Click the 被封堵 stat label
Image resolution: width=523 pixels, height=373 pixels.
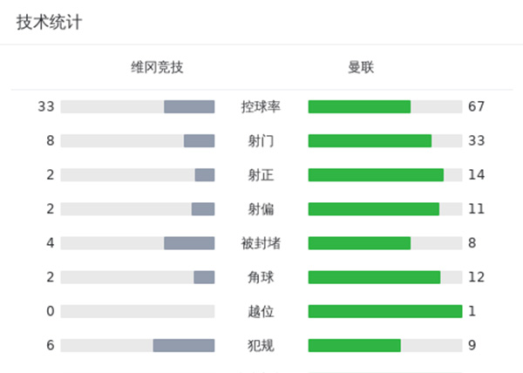click(261, 242)
